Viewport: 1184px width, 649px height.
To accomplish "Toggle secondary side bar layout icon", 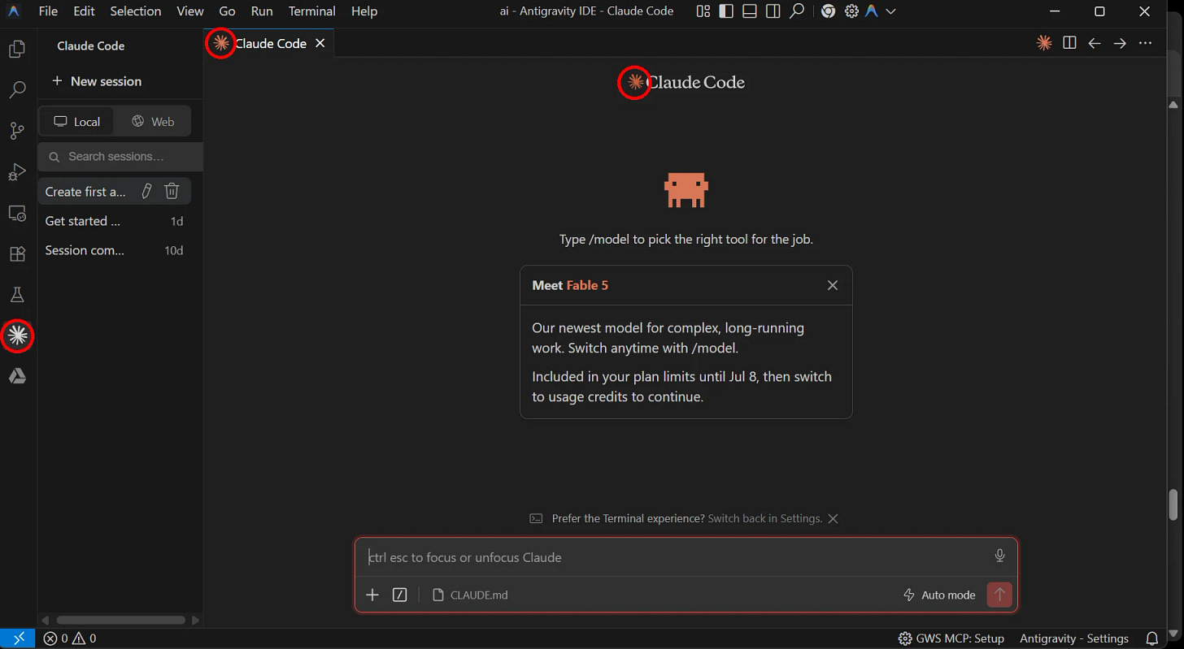I will point(773,11).
